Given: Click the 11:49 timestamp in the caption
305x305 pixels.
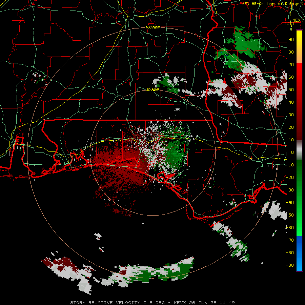Looking at the screenshot, I should 227,303.
